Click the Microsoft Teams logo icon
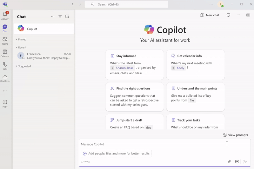 pos(5,4)
